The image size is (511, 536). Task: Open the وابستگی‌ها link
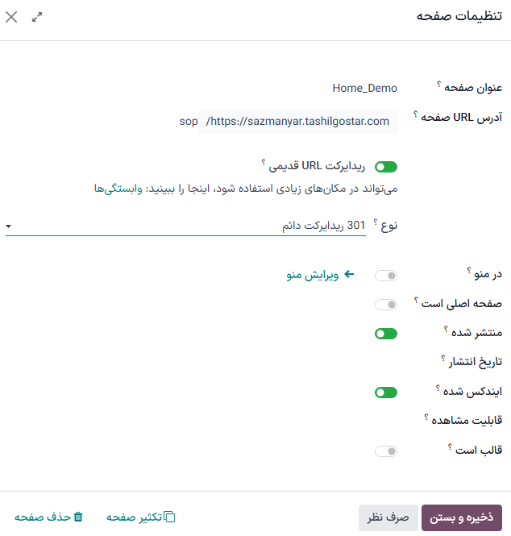[x=113, y=188]
